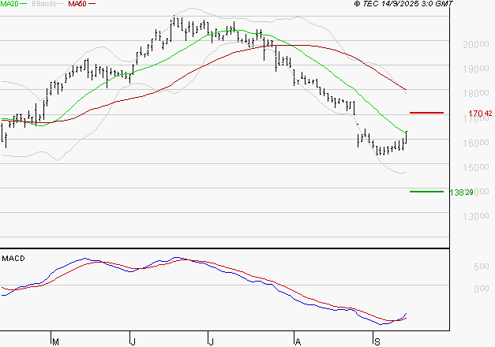Click the 138.29 support level label
Image resolution: width=495 pixels, height=347 pixels.
point(461,192)
